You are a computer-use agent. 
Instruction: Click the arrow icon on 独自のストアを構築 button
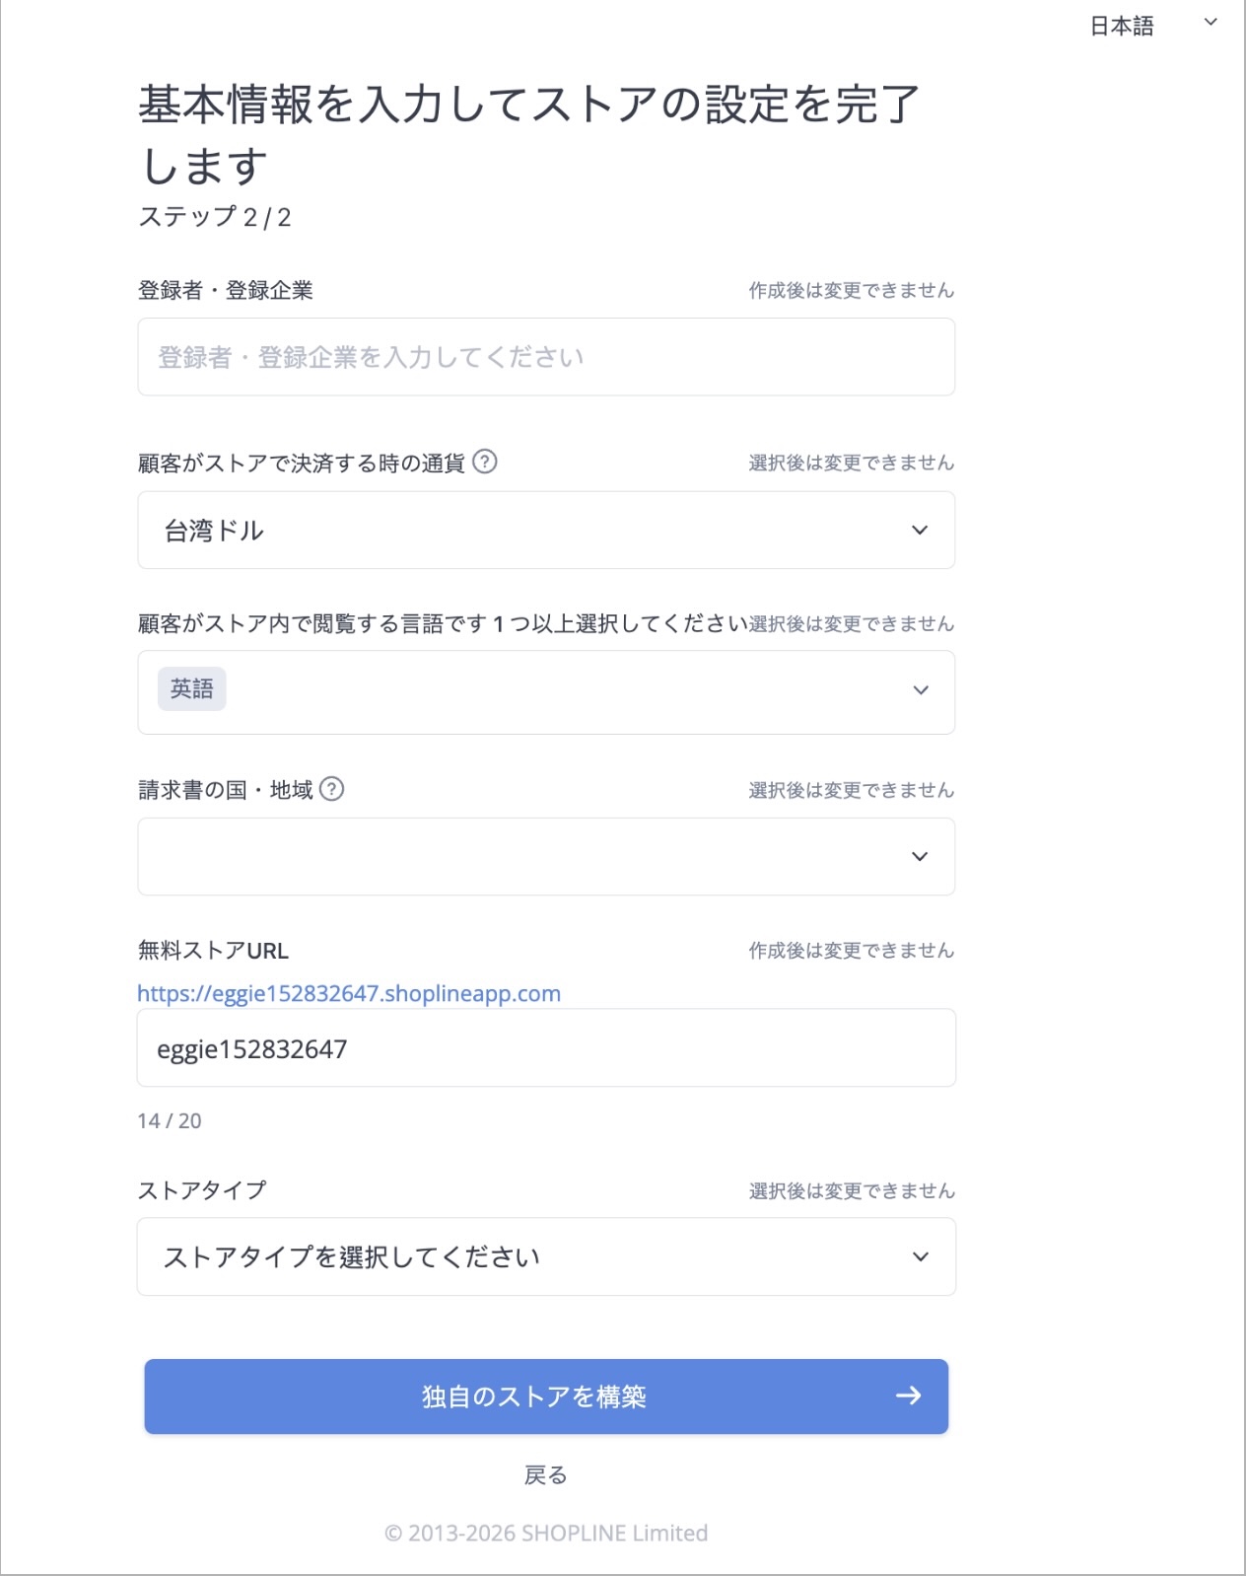point(908,1396)
